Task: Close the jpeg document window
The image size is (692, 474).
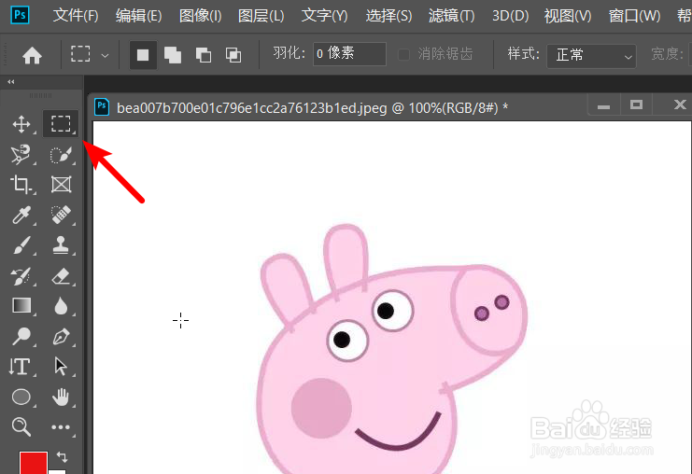Action: click(x=680, y=105)
